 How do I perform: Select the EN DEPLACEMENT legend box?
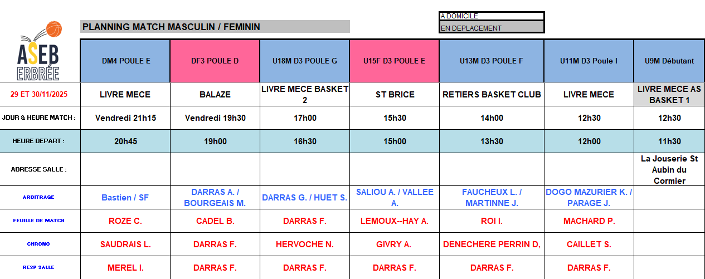tap(492, 28)
